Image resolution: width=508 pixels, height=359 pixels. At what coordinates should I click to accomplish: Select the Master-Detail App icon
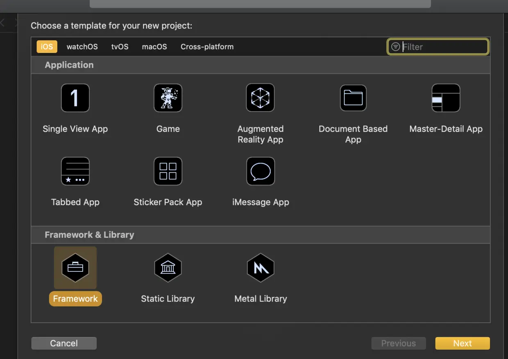(x=446, y=98)
